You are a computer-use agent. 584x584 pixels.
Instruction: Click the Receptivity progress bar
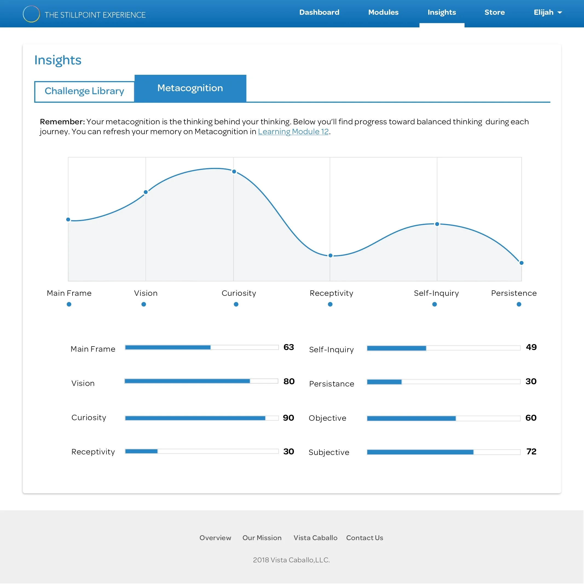202,451
